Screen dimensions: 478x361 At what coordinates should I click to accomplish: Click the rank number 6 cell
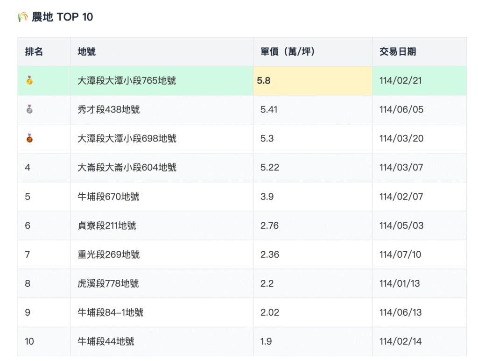tap(28, 225)
